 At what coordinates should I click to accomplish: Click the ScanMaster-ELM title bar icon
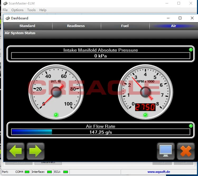(x=5, y=3)
